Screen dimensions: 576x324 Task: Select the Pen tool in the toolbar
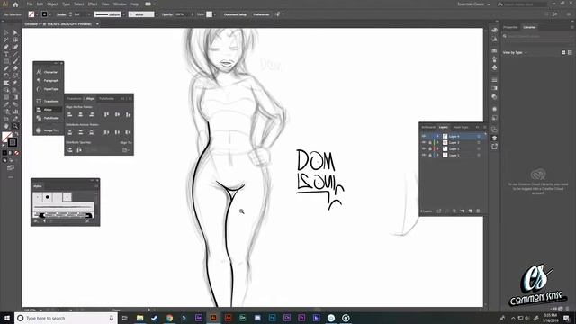(x=6, y=47)
